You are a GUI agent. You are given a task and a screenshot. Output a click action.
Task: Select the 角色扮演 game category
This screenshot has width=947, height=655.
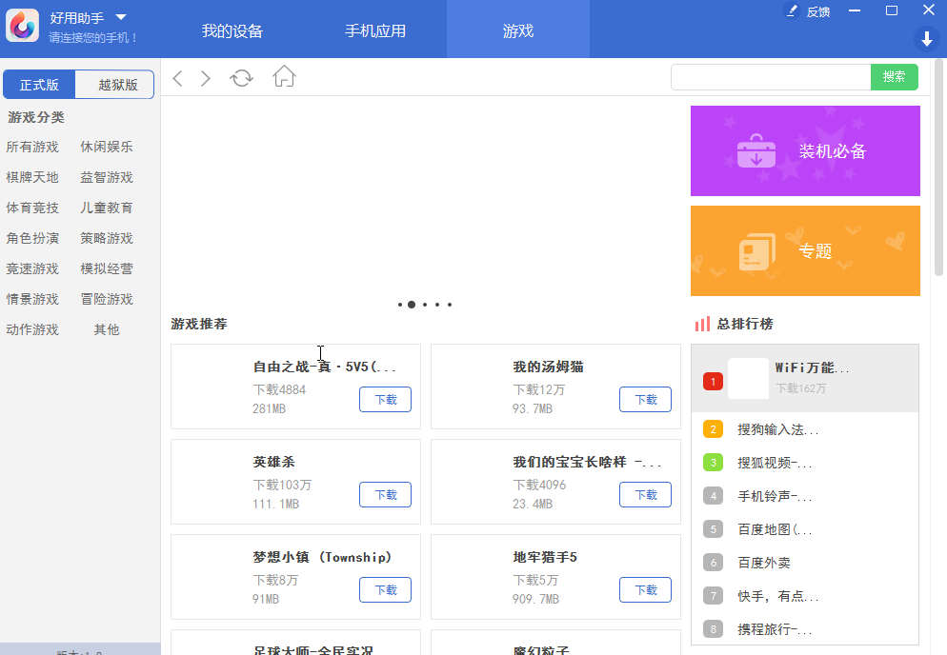tap(32, 238)
